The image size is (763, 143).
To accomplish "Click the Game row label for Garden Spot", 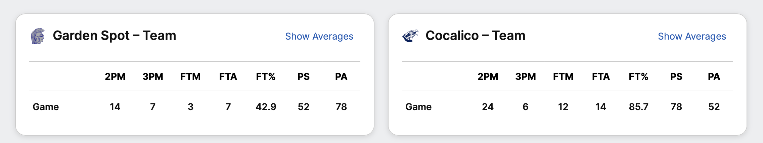I will (46, 107).
